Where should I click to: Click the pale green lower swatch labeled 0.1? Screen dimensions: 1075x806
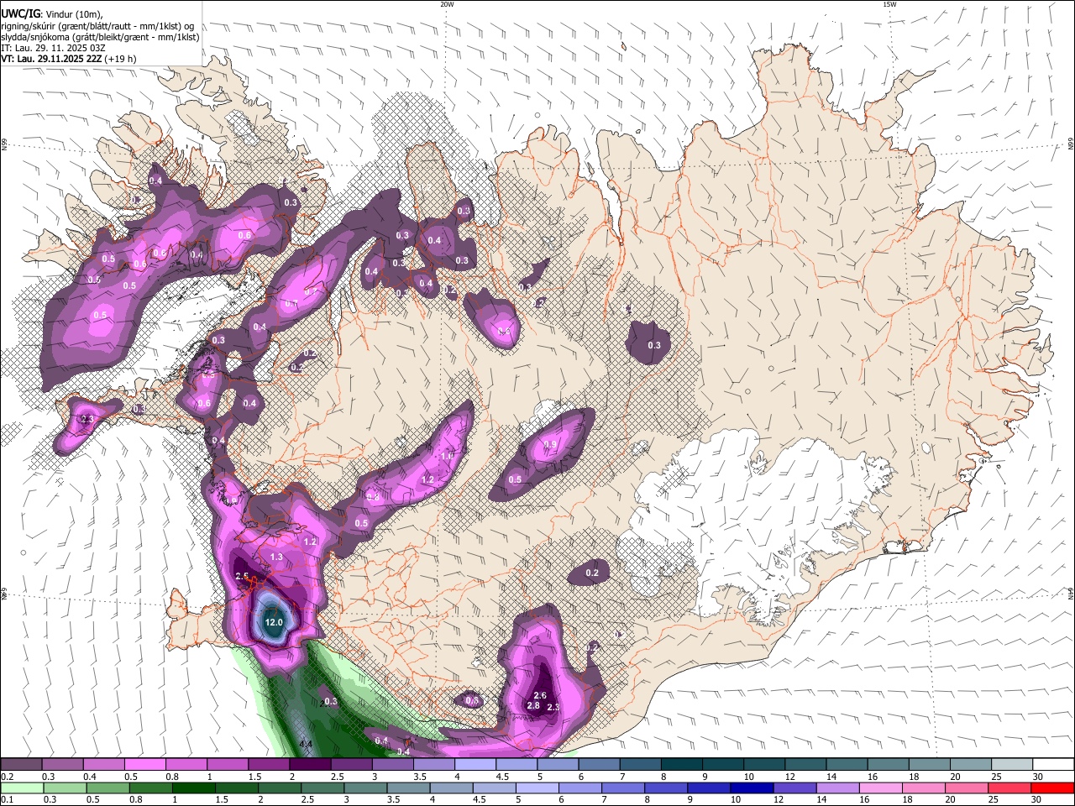tap(22, 788)
